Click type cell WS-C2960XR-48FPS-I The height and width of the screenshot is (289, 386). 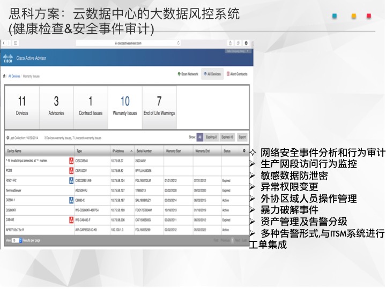pyautogui.click(x=87, y=210)
